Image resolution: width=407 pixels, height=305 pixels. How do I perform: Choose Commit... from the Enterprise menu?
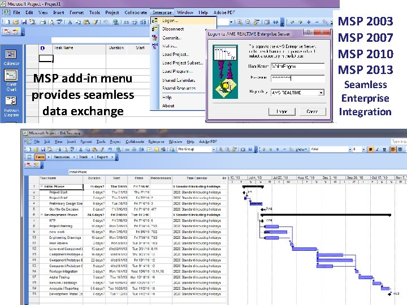pyautogui.click(x=172, y=38)
